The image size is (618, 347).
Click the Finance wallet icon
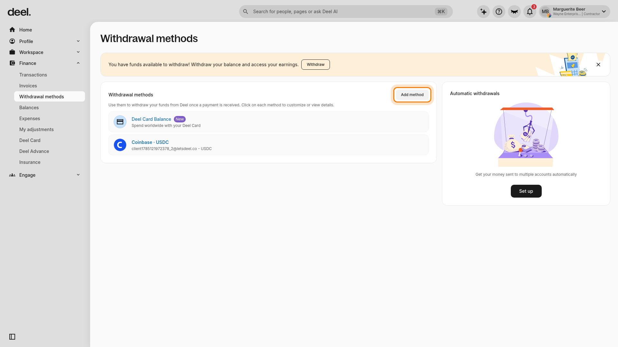tap(12, 63)
